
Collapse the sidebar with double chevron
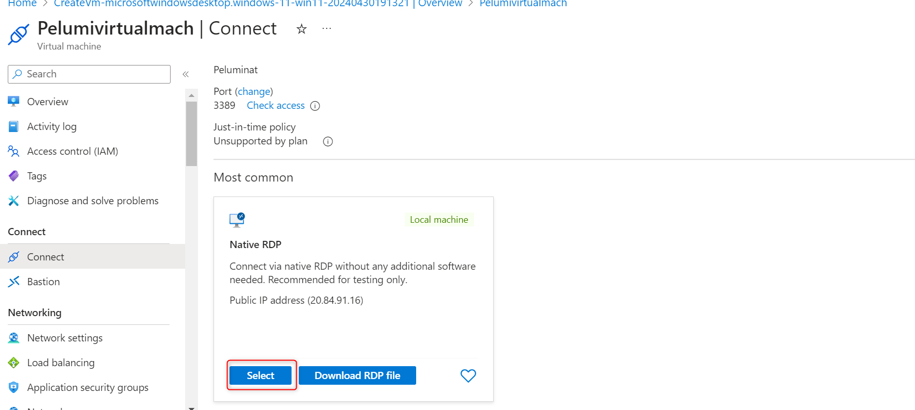[186, 74]
